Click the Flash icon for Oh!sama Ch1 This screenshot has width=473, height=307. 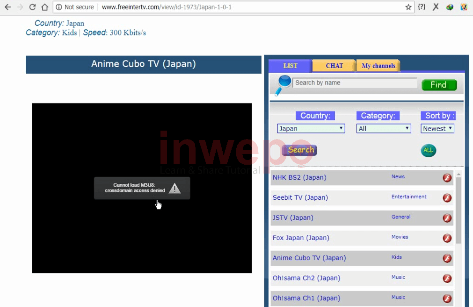pos(447,298)
